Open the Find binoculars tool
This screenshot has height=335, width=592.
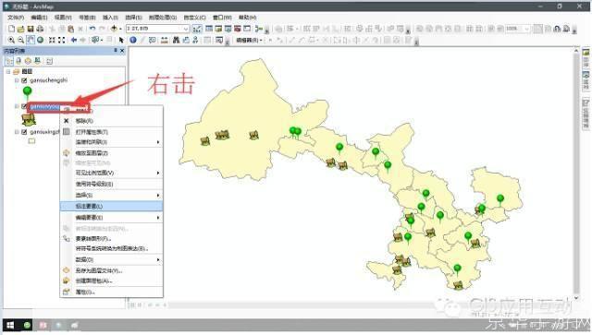(x=176, y=40)
